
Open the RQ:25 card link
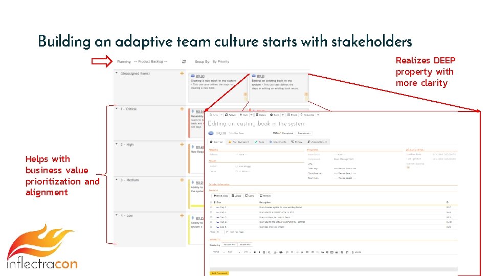pos(200,218)
